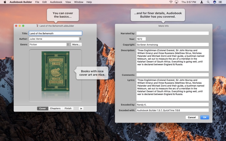This screenshot has height=141, width=226.
Task: Minimize the Land of the Behemoth window
Action: point(19,26)
